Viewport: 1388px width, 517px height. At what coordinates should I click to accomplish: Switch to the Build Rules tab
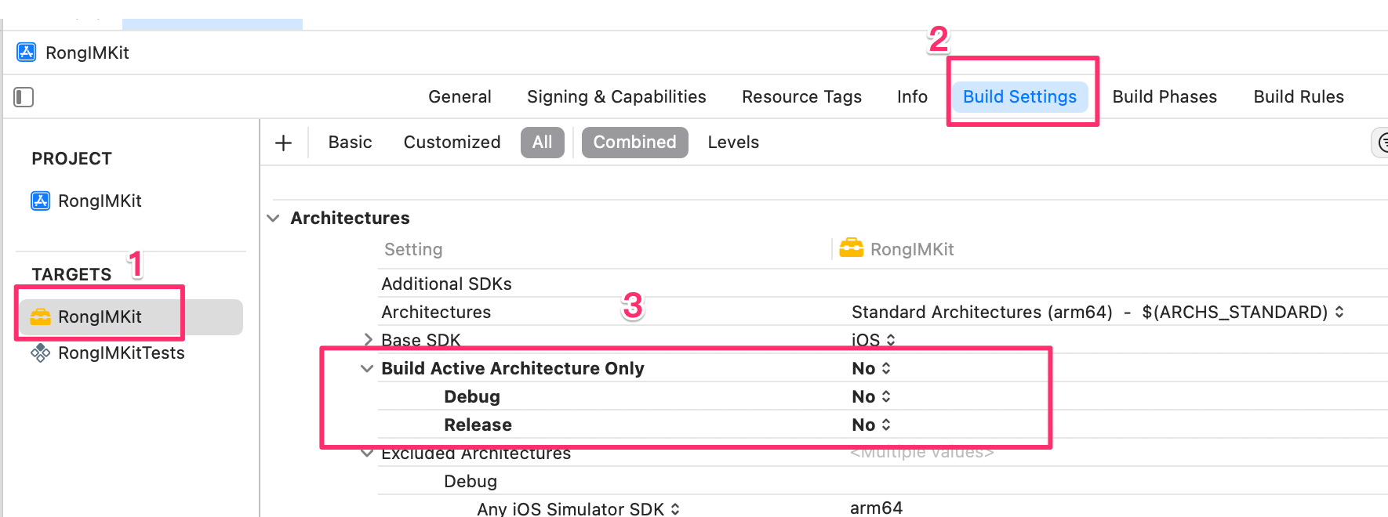pyautogui.click(x=1299, y=97)
